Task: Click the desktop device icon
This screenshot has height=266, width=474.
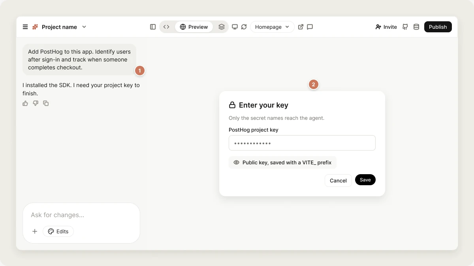Action: pos(235,27)
